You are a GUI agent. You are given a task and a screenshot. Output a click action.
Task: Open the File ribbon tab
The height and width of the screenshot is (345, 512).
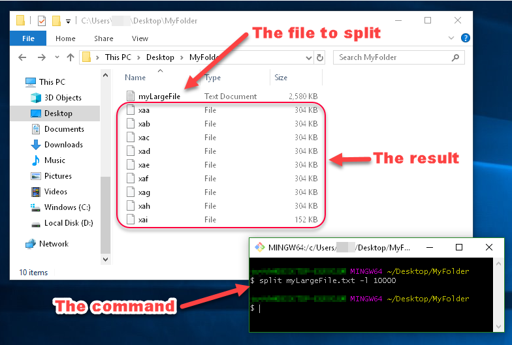click(x=28, y=38)
